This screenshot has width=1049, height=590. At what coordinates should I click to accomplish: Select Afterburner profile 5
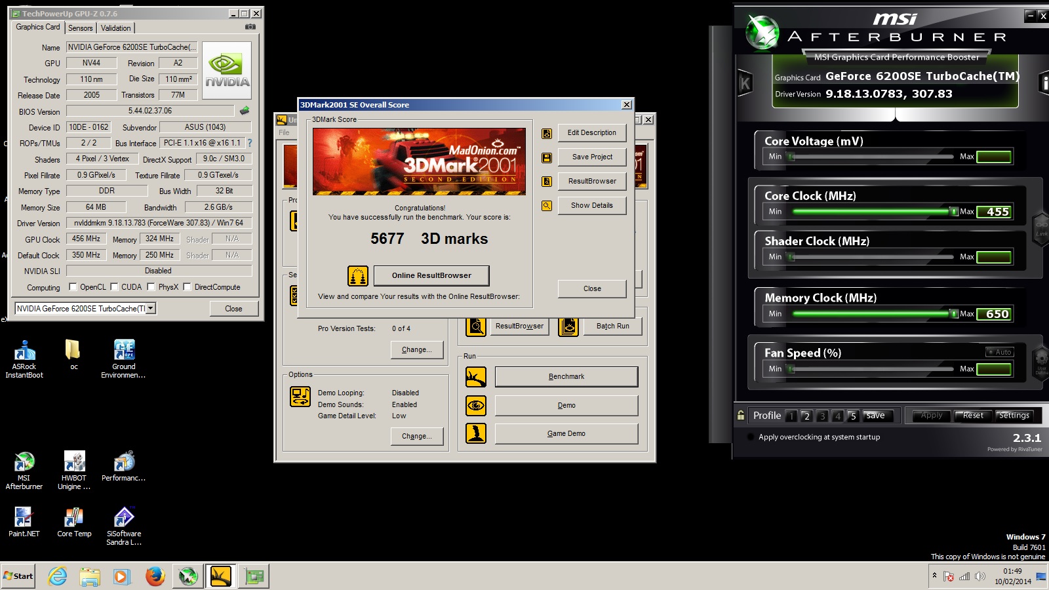coord(853,416)
